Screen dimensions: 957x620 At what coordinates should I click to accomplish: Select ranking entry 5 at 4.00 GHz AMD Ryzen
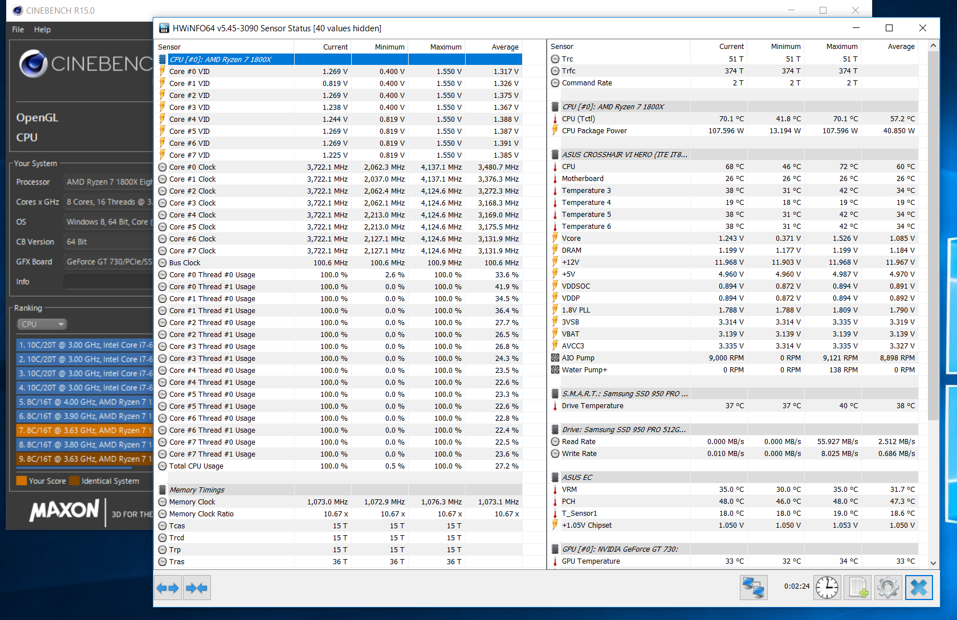[x=85, y=402]
